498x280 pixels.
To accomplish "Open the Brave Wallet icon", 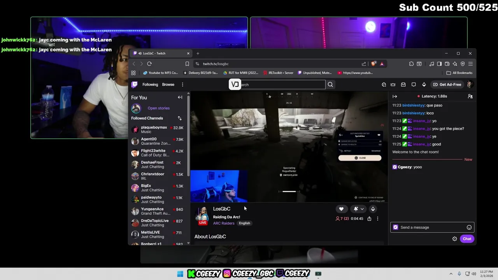I will click(447, 64).
